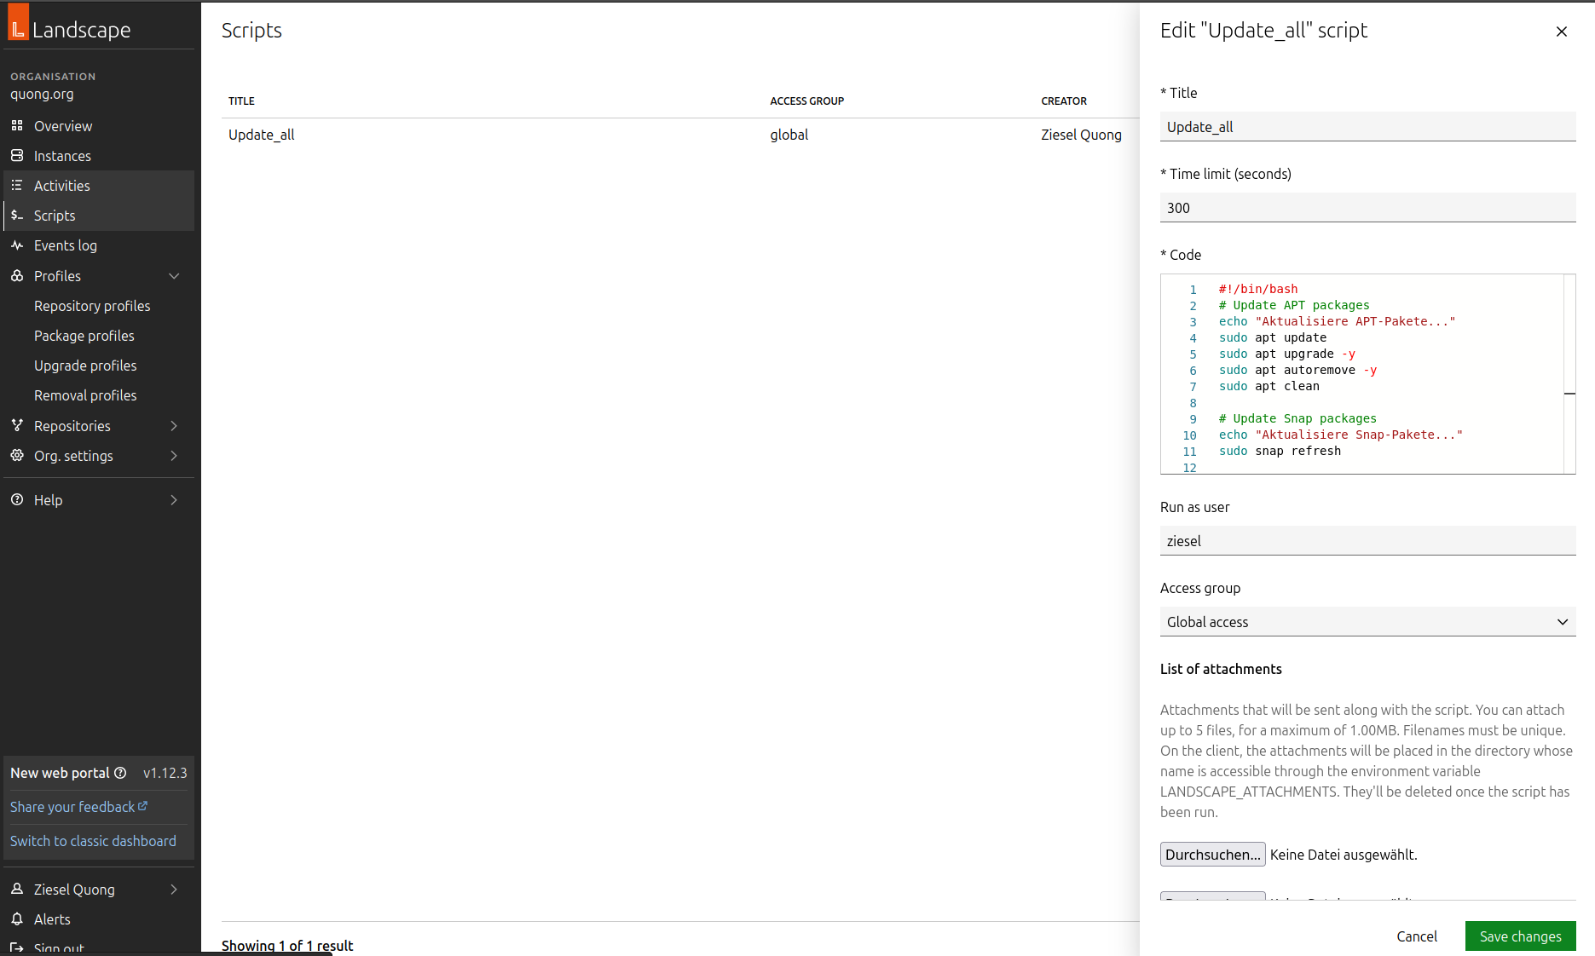Go to Package profiles
This screenshot has width=1595, height=956.
click(84, 336)
